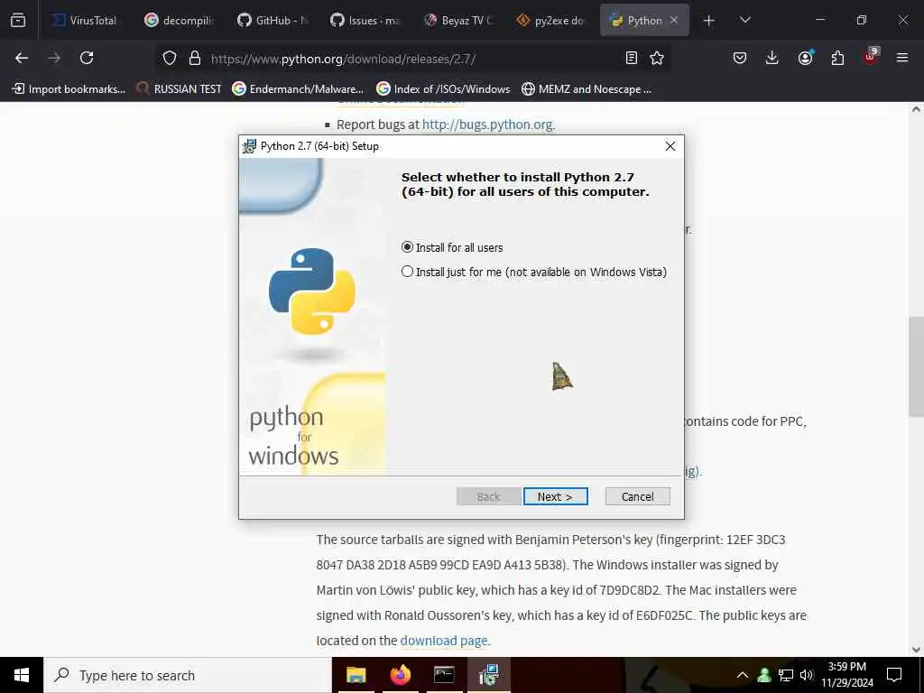Open the MEMZ and Noescape bookmark
The width and height of the screenshot is (924, 693).
[x=587, y=89]
